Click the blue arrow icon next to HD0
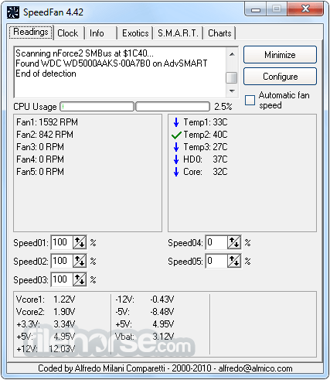 pos(176,159)
